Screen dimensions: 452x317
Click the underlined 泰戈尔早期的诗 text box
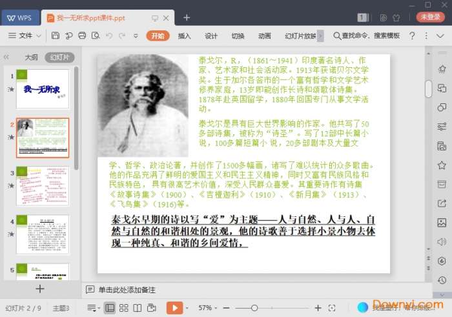(243, 231)
